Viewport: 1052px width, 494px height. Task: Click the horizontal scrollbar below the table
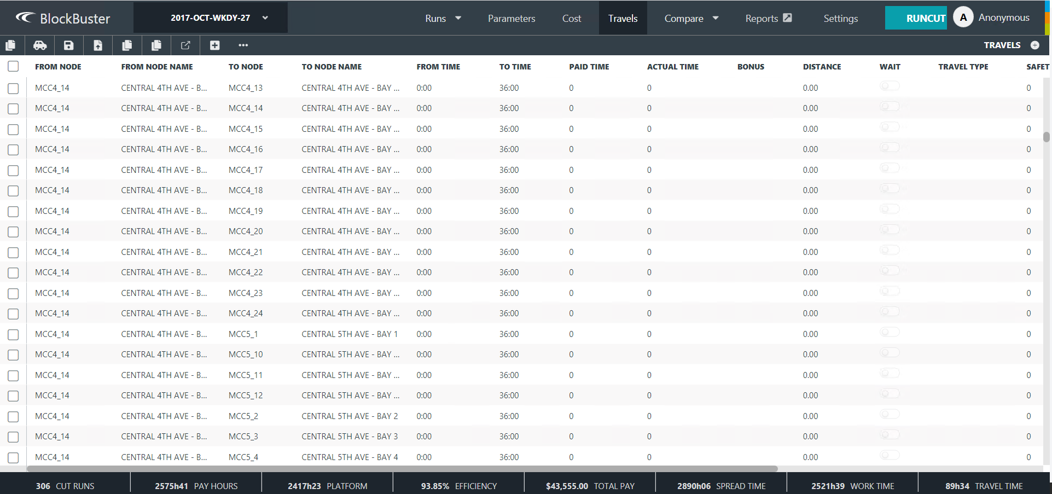coord(402,469)
